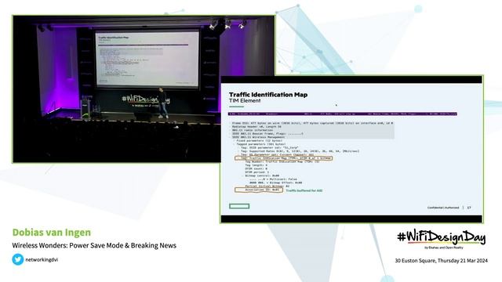Click the 'IEEE 802.11 Wireless Management' row

coord(258,137)
